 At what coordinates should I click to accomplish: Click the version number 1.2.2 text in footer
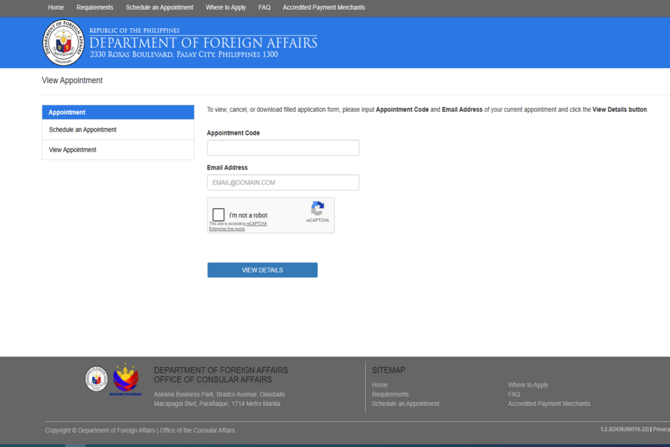[x=624, y=429]
